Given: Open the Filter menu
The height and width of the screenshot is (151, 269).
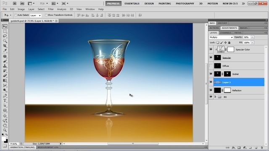Looking at the screenshot, I should pyautogui.click(x=51, y=9).
